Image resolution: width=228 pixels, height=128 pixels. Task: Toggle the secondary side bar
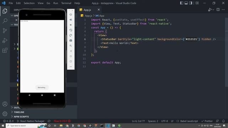[x=191, y=3]
